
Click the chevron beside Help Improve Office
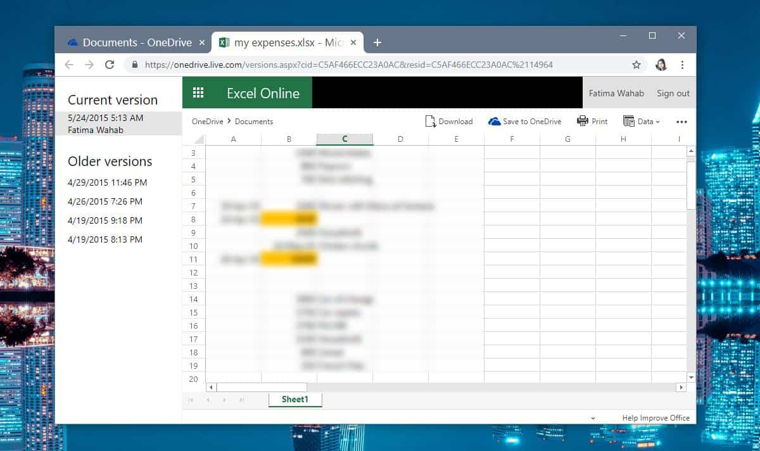pos(593,418)
